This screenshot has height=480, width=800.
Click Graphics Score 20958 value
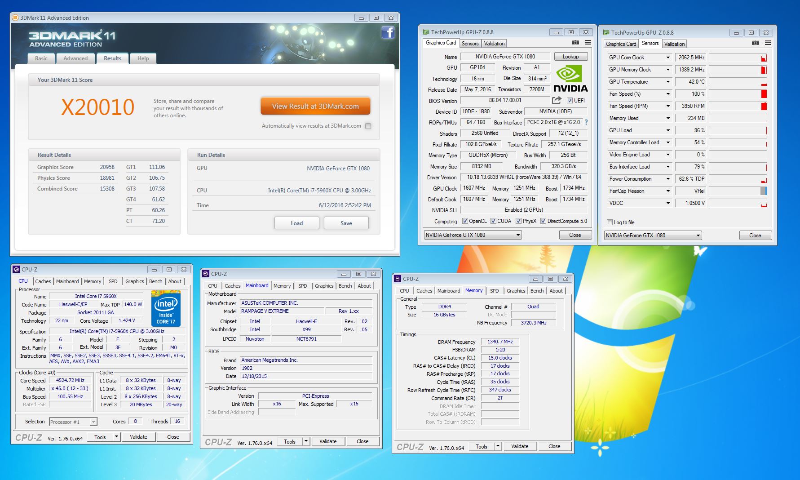click(107, 167)
